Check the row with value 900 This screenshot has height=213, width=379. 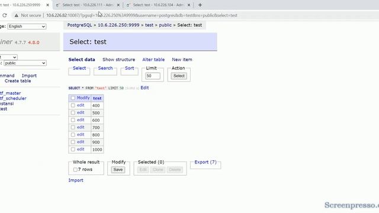[x=73, y=142]
